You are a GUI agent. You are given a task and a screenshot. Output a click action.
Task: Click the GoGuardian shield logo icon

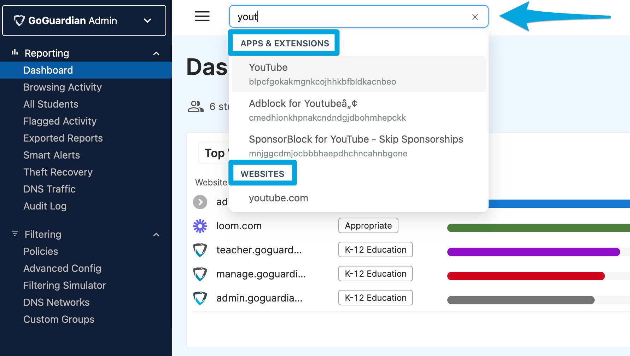coord(19,21)
